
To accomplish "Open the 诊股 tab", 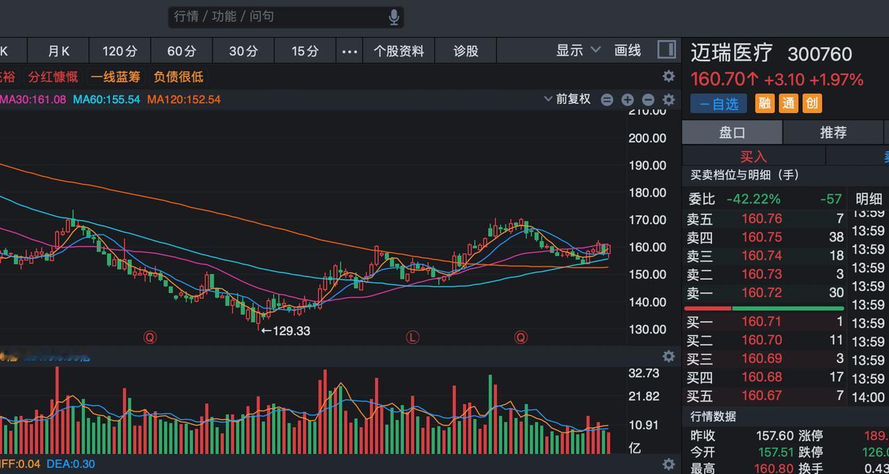I will (466, 51).
